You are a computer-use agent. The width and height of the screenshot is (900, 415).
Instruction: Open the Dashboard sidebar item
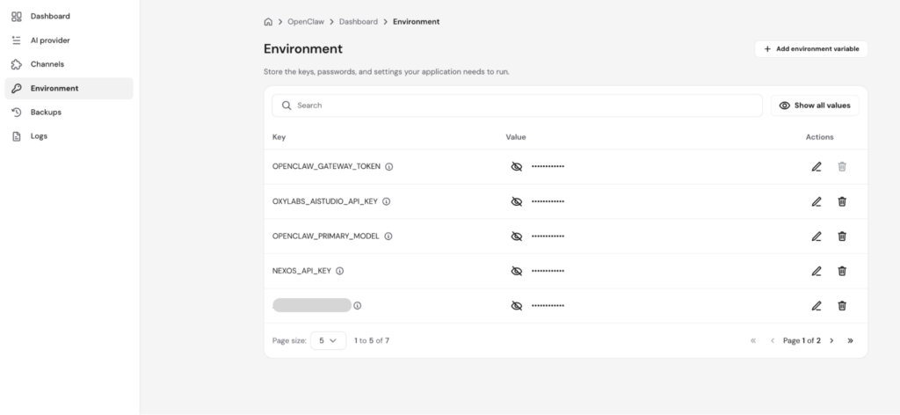tap(69, 17)
